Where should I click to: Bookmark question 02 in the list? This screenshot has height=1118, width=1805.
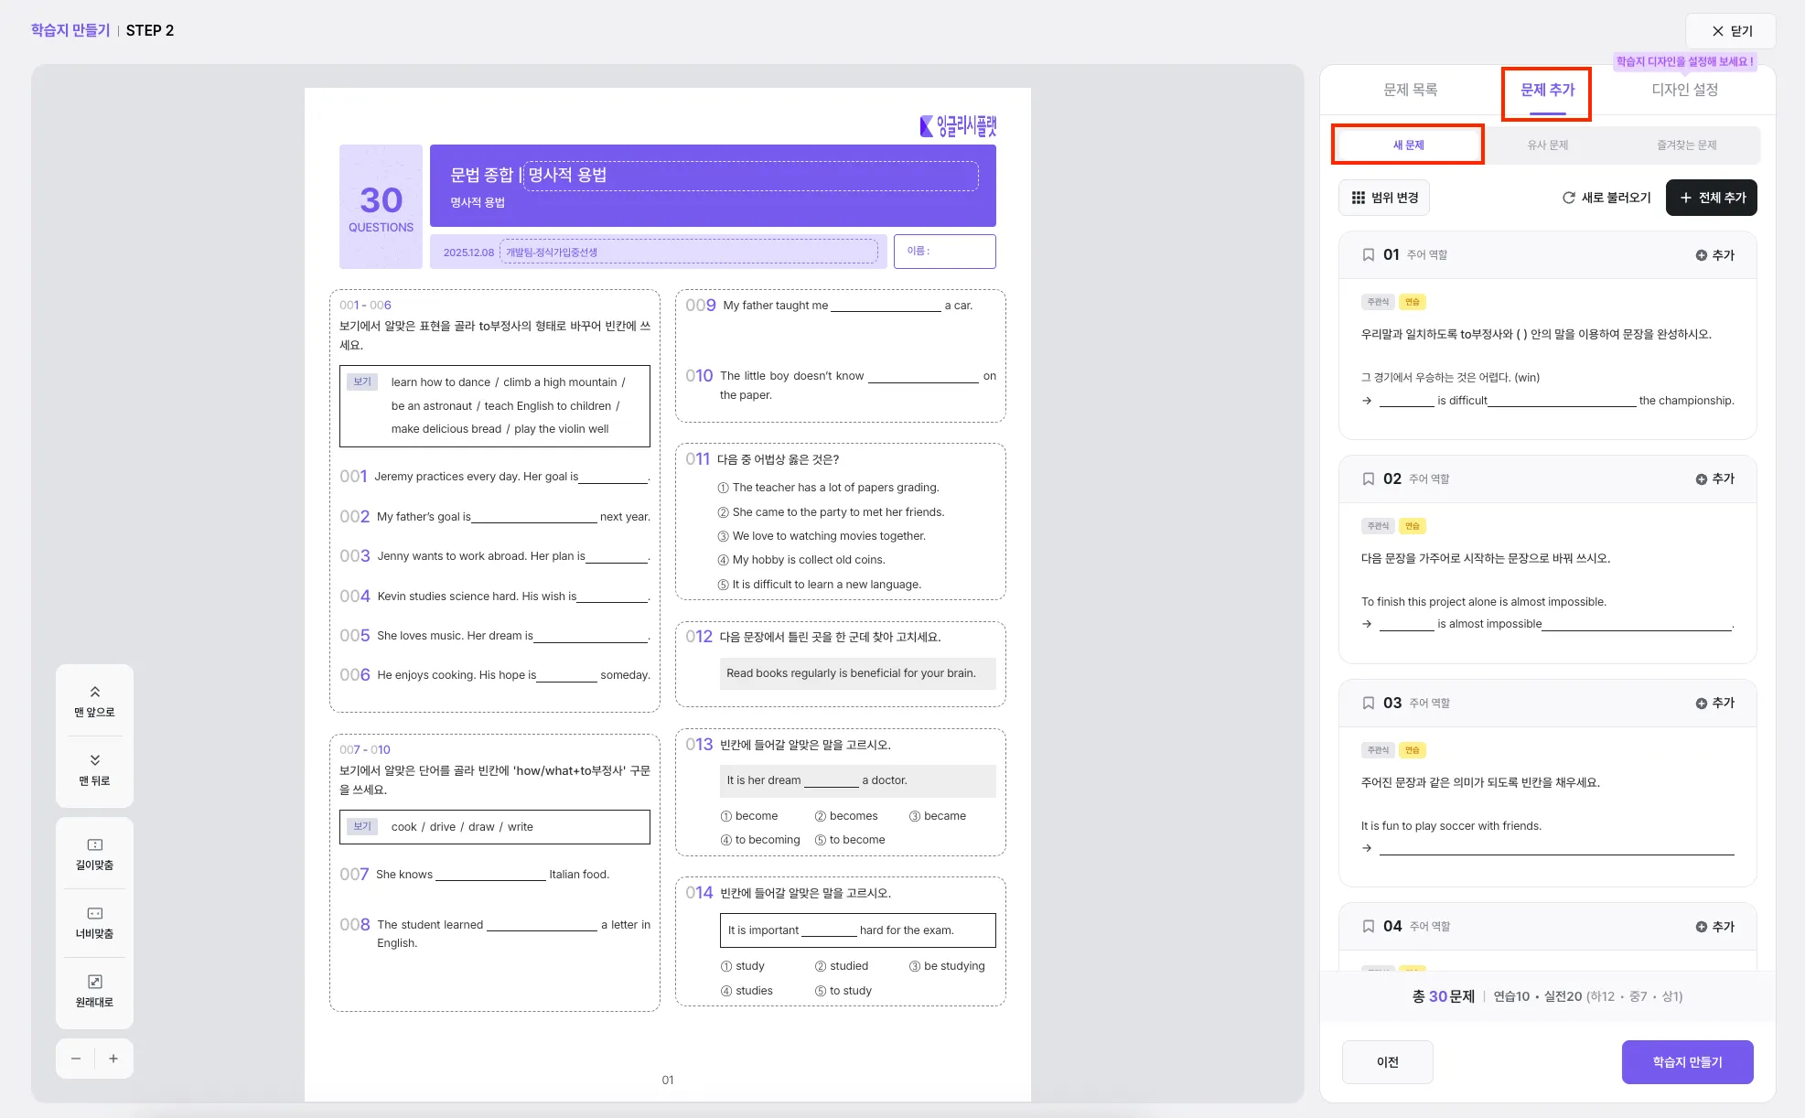tap(1368, 479)
